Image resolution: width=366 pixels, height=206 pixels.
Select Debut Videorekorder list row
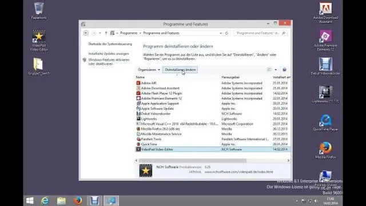(213, 114)
